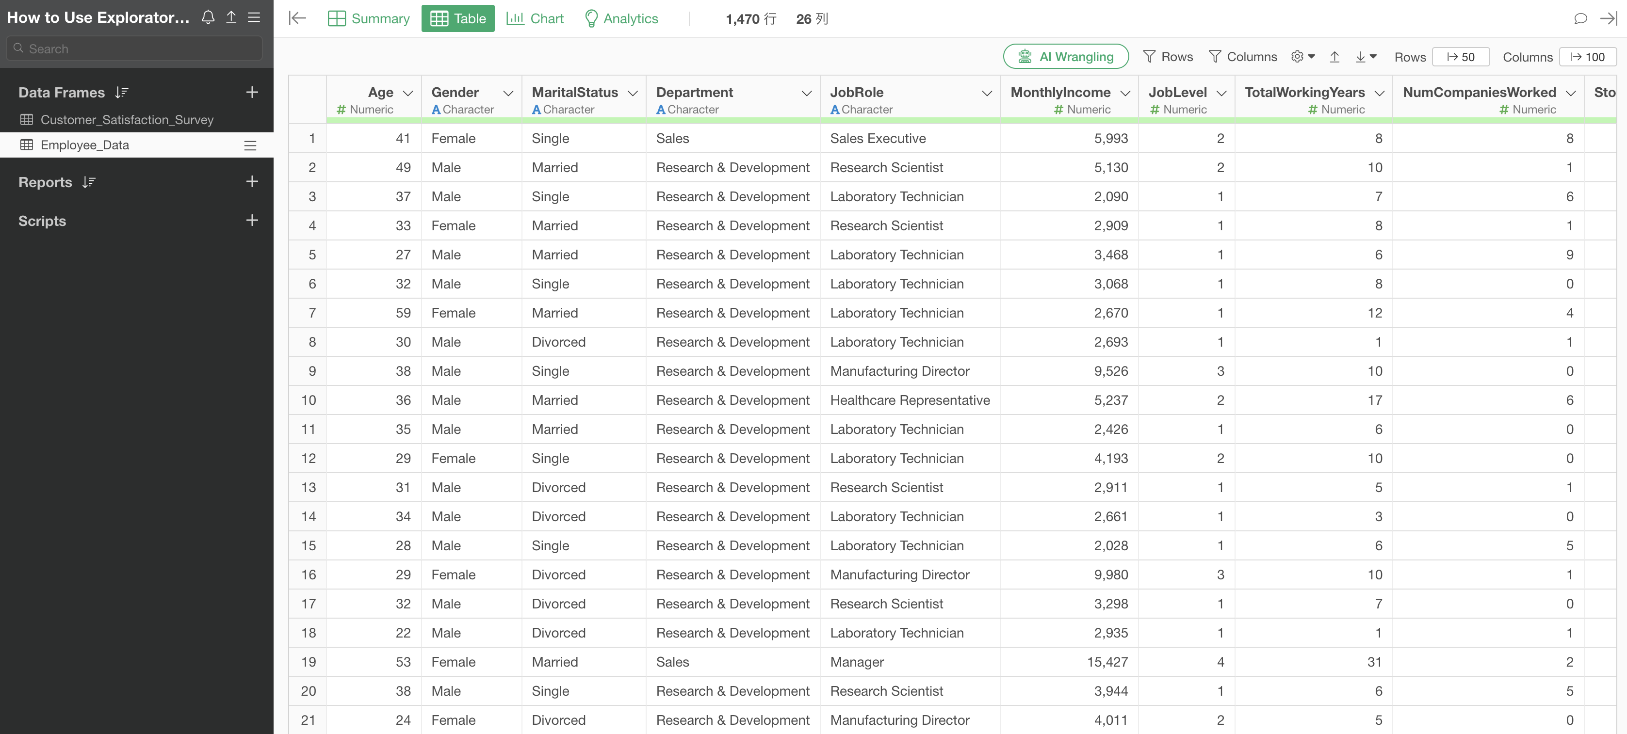Click the '26 列' column count label

tap(812, 19)
